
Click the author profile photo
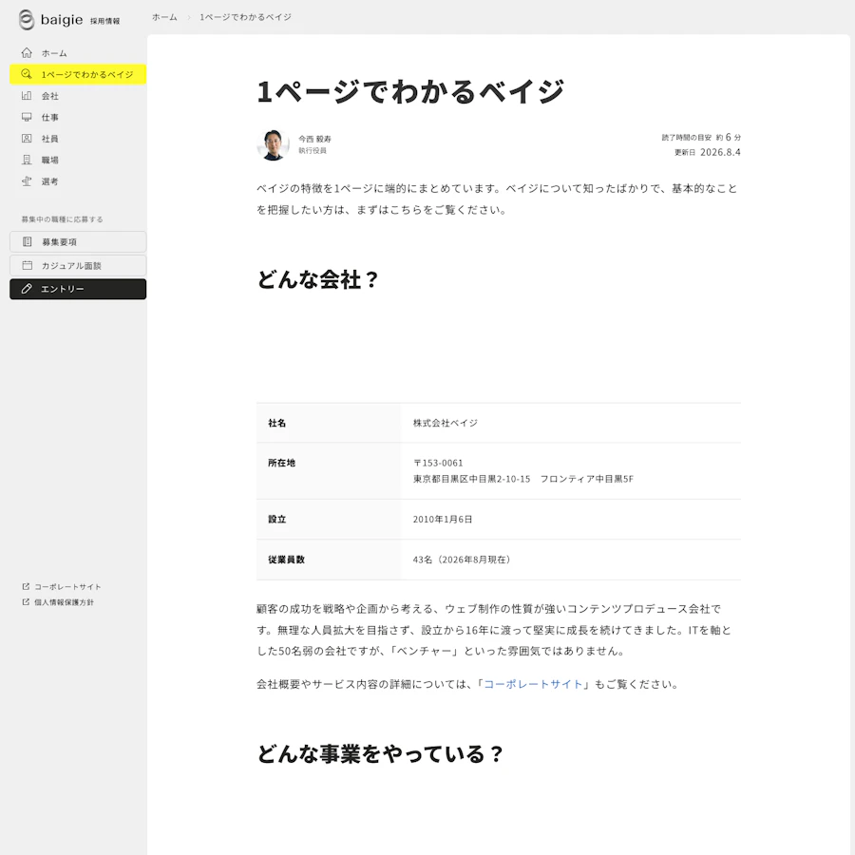click(274, 144)
